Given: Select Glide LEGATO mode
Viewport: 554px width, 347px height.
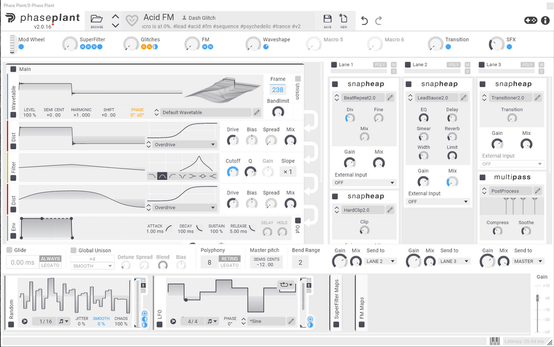Looking at the screenshot, I should click(x=50, y=265).
